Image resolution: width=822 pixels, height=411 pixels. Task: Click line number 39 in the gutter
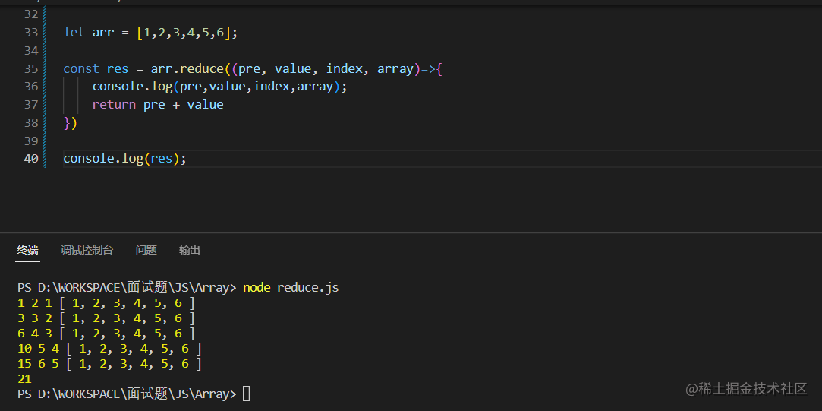(x=31, y=141)
